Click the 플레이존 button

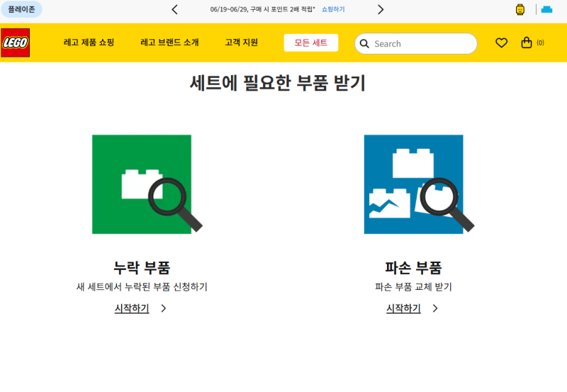point(21,9)
